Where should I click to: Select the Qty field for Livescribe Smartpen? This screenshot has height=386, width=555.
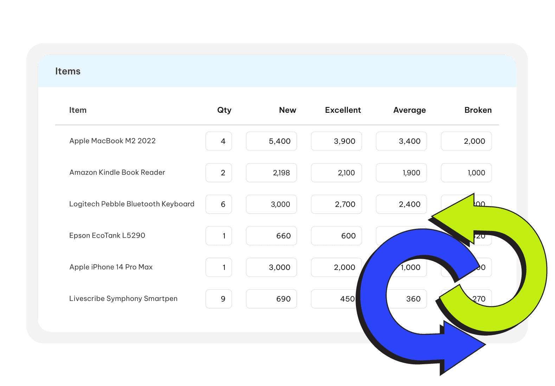[x=219, y=299]
